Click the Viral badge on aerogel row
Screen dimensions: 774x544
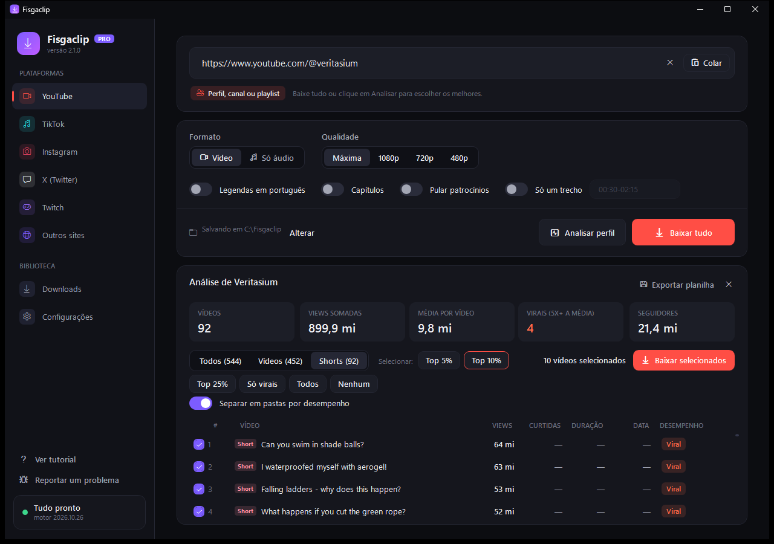[674, 467]
